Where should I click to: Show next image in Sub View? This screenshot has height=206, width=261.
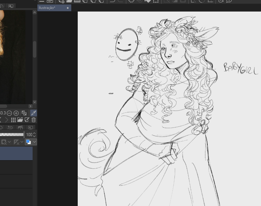pos(6,120)
